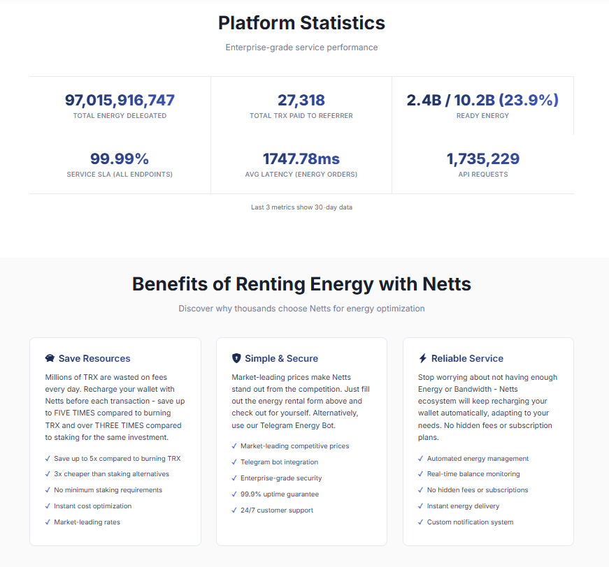Click the shield icon beside Simple & Secure
Screen dimensions: 609x567
point(236,358)
